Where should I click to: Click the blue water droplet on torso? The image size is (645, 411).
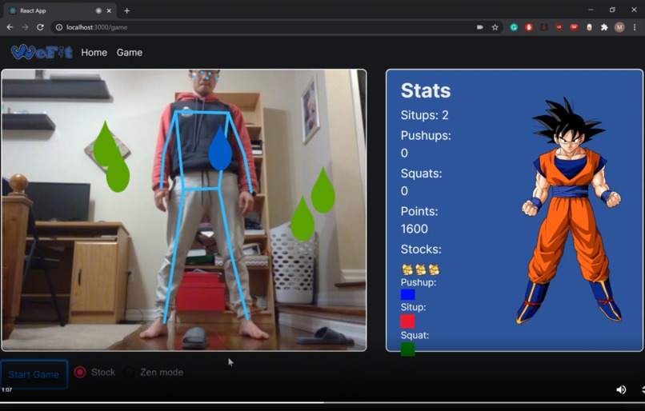click(x=220, y=148)
